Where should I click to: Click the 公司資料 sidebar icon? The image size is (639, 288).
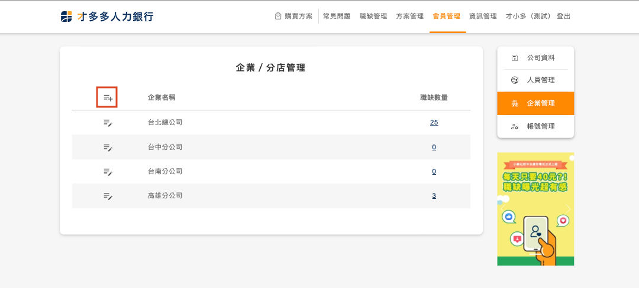point(515,58)
